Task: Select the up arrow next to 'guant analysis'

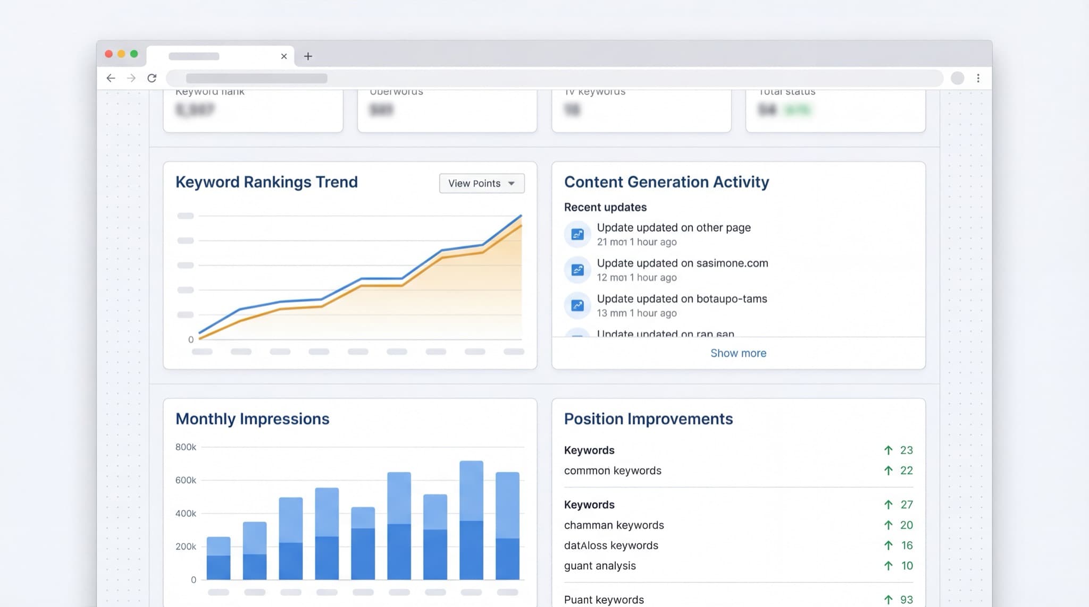Action: (x=888, y=566)
